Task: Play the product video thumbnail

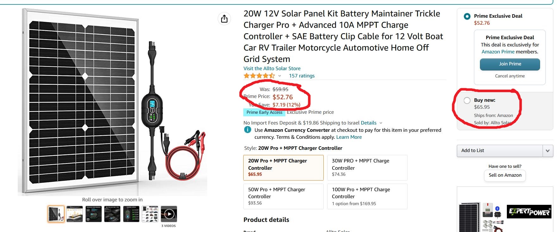Action: (x=169, y=214)
